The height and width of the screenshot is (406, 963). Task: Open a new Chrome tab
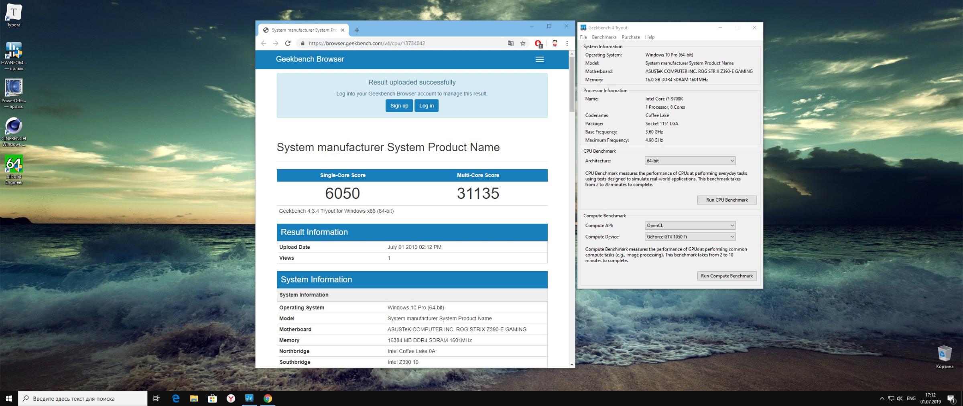coord(357,30)
